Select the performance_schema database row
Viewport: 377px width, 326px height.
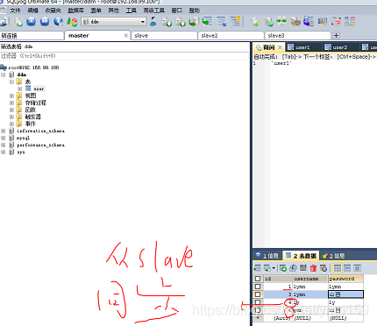pos(40,145)
